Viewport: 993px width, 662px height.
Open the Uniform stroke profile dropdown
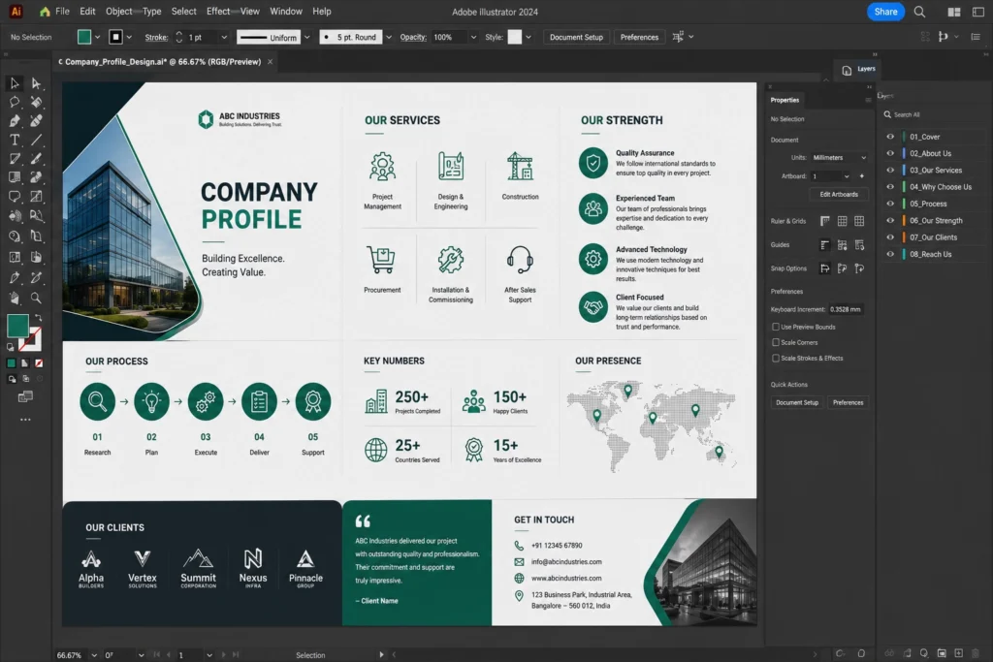coord(307,38)
